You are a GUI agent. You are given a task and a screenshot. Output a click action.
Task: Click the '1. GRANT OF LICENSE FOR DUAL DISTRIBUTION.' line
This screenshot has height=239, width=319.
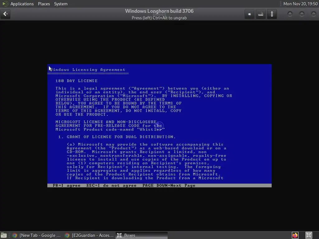117,137
